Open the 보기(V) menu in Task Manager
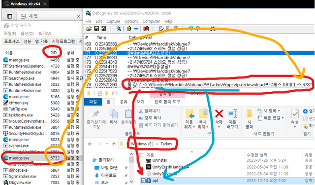Screen dimensions: 315x185 pos(45,34)
